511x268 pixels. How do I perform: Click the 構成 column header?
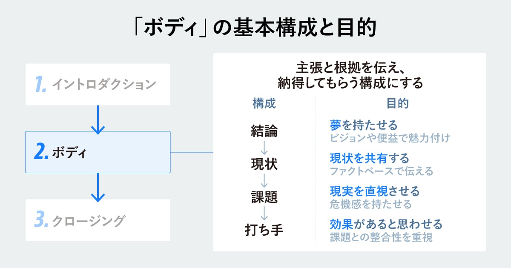[x=264, y=103]
